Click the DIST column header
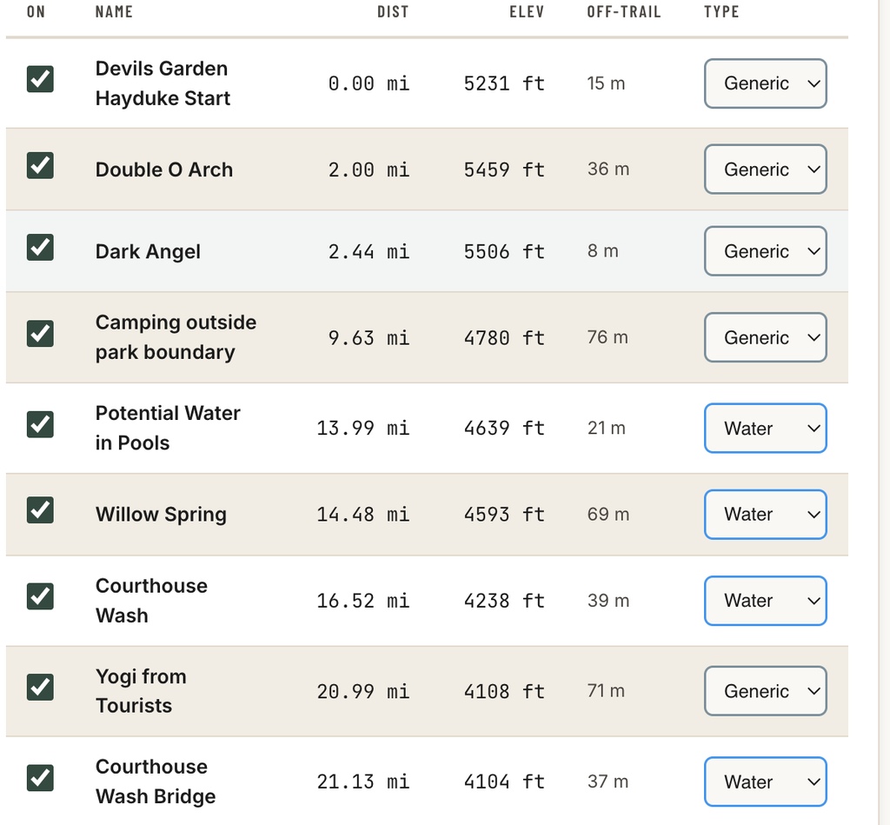This screenshot has height=825, width=890. pyautogui.click(x=393, y=12)
